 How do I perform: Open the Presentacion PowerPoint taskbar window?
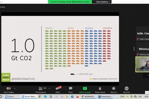tap(105, 97)
